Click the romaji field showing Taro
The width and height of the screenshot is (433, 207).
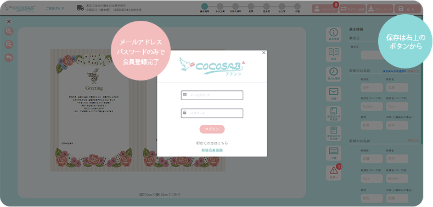coord(397,106)
